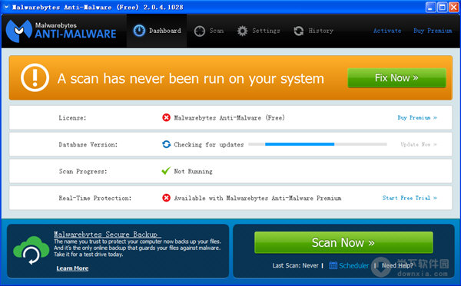Click the Scan Now button
Screen dimensions: 461x286
pos(343,242)
